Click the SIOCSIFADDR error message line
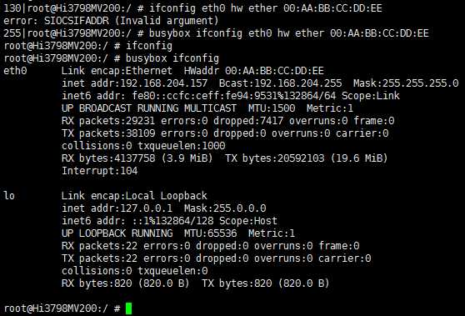465x316 pixels. click(111, 21)
